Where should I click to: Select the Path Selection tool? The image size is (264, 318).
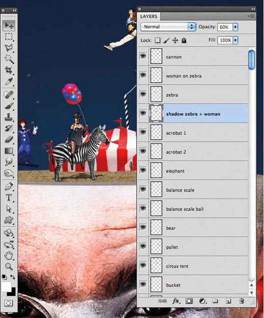(x=9, y=209)
